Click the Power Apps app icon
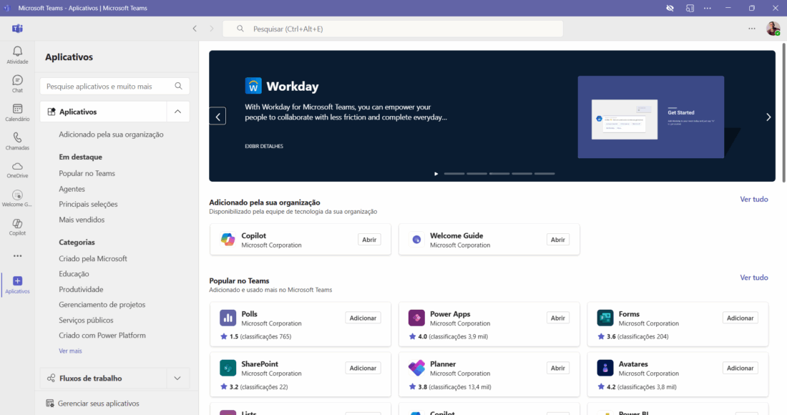This screenshot has height=415, width=787. (416, 318)
